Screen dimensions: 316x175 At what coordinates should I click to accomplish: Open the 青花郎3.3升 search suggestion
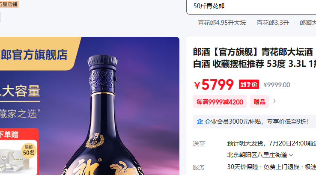click(273, 23)
